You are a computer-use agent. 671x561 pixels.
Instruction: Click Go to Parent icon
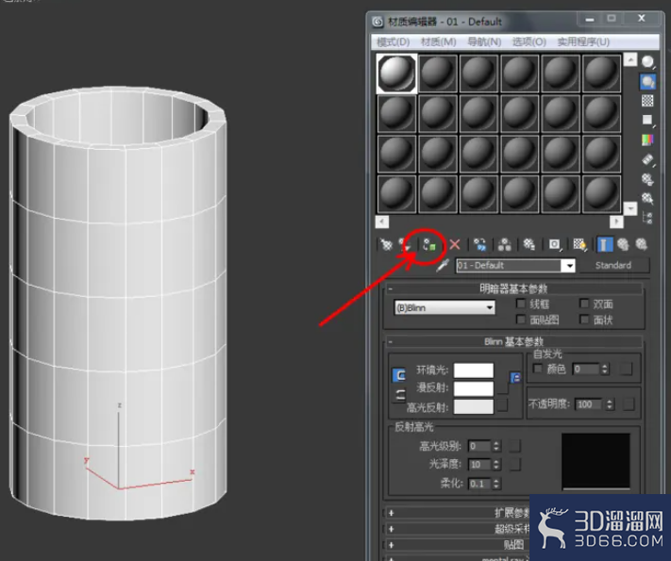623,244
